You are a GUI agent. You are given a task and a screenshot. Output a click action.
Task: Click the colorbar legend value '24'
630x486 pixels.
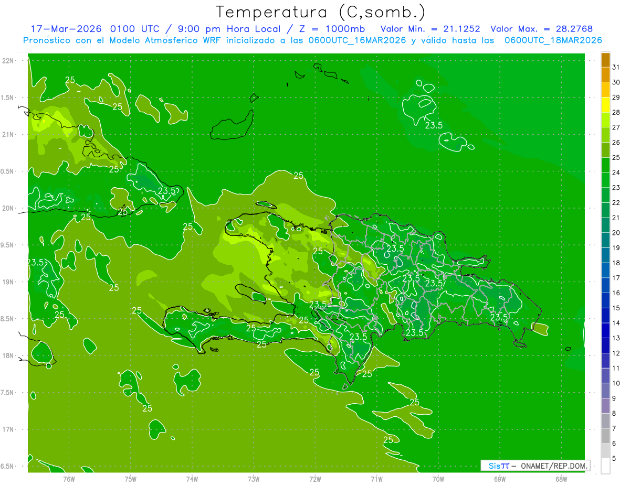pyautogui.click(x=616, y=172)
